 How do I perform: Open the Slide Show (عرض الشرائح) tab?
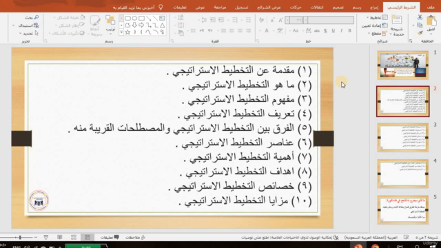coord(269,8)
